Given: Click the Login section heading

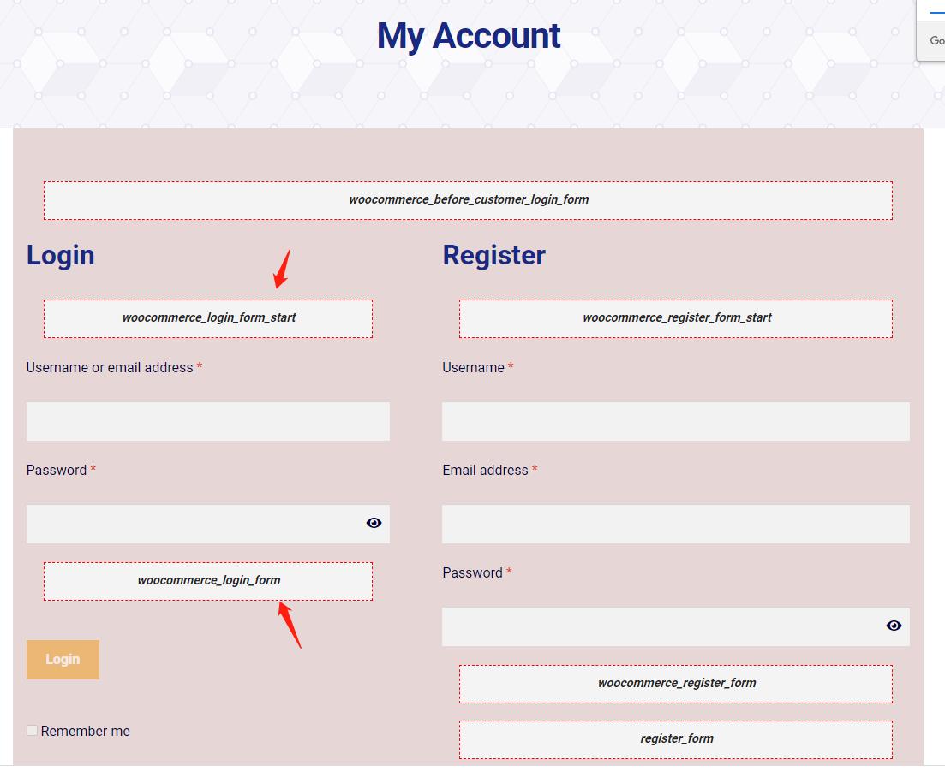Looking at the screenshot, I should (x=60, y=255).
